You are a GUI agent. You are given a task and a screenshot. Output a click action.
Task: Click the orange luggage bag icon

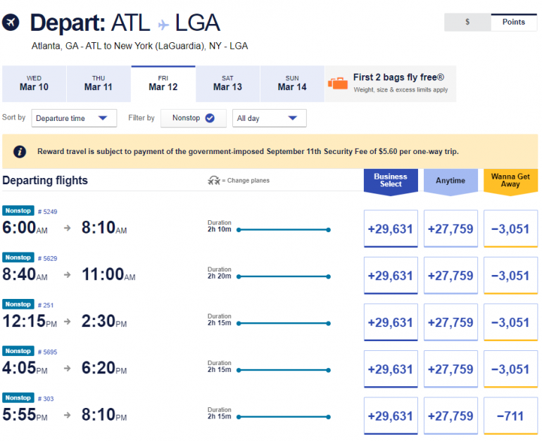click(338, 83)
